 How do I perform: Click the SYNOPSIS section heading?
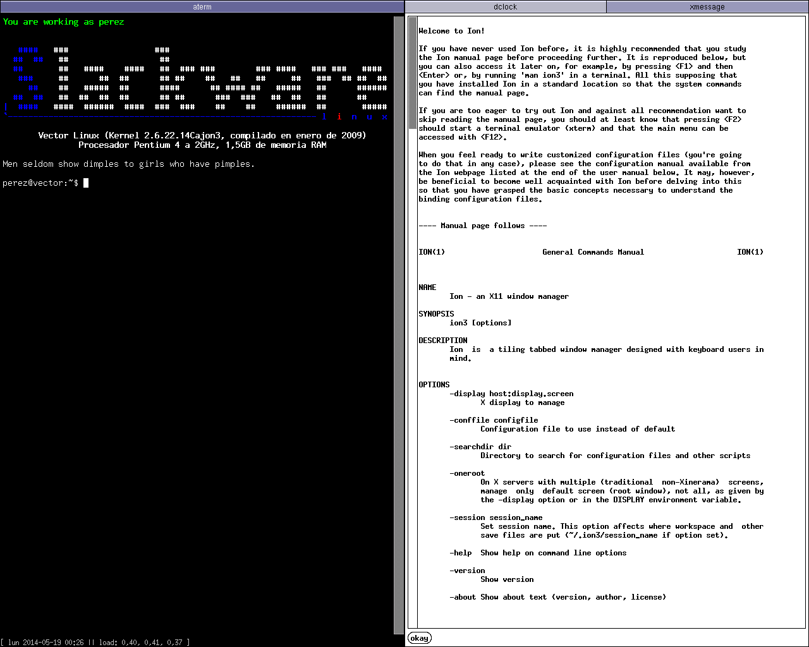click(436, 314)
